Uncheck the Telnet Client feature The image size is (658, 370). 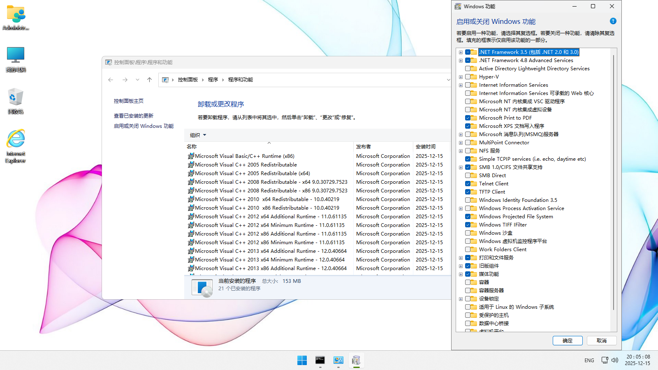[468, 184]
